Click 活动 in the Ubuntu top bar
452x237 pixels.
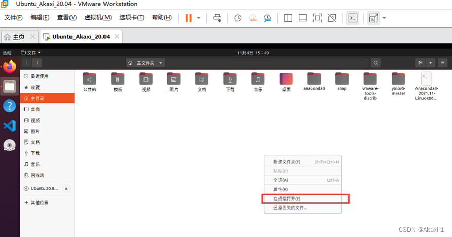point(7,53)
